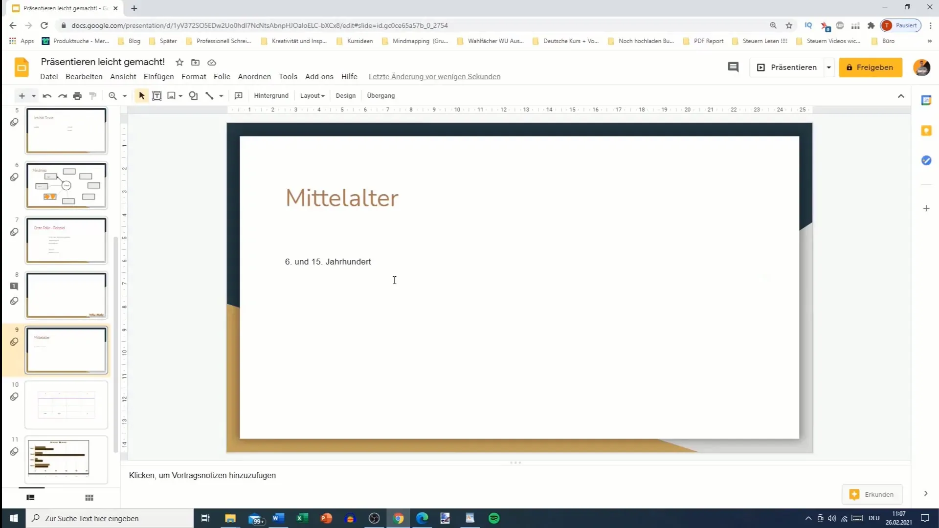The image size is (939, 528).
Task: Click the Freigeben share button
Action: (x=870, y=67)
